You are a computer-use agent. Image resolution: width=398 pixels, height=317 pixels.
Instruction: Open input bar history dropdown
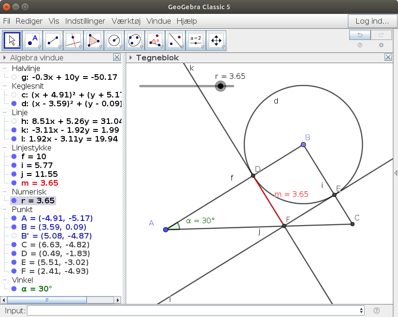tap(361, 311)
